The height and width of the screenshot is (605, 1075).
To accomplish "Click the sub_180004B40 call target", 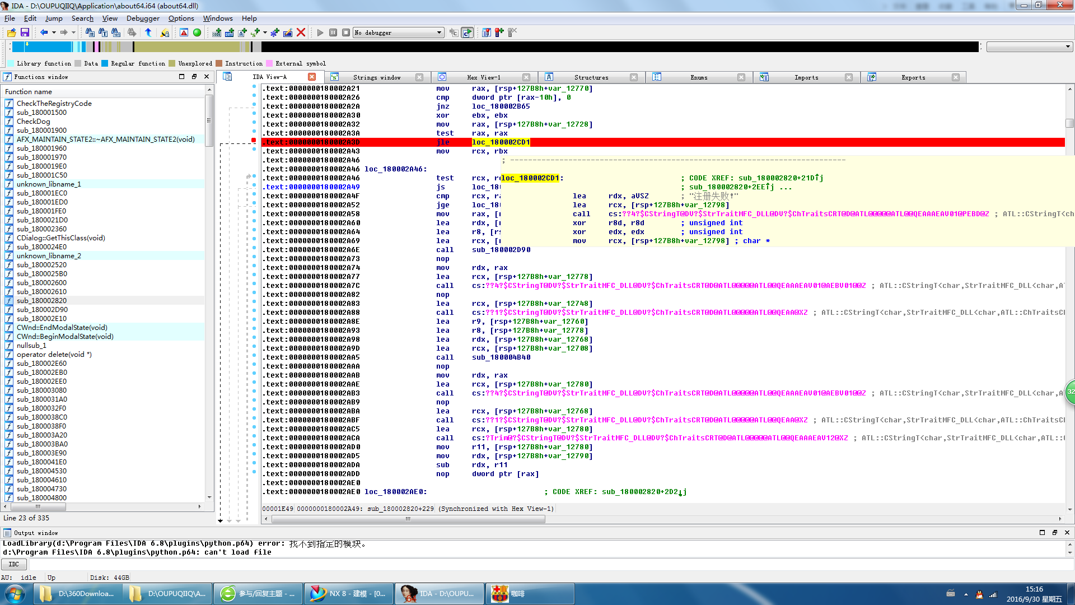I will pyautogui.click(x=501, y=357).
